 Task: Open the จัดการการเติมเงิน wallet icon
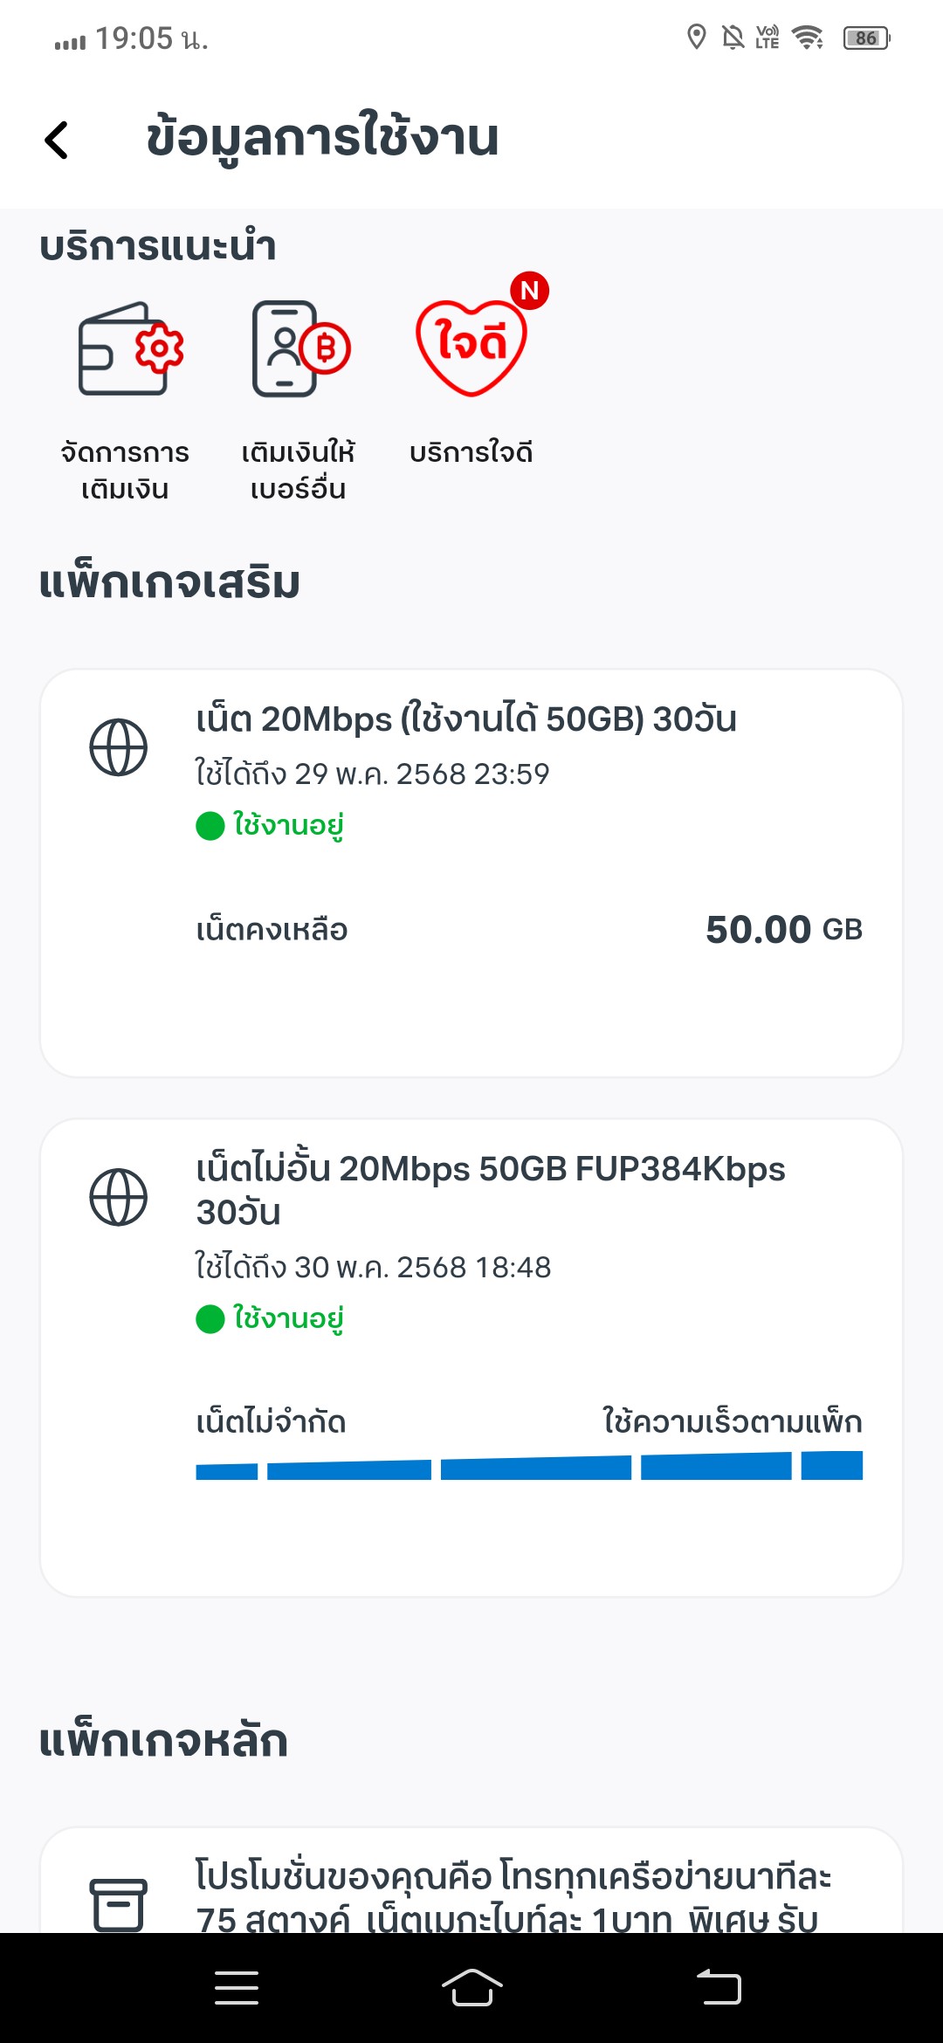click(x=130, y=348)
